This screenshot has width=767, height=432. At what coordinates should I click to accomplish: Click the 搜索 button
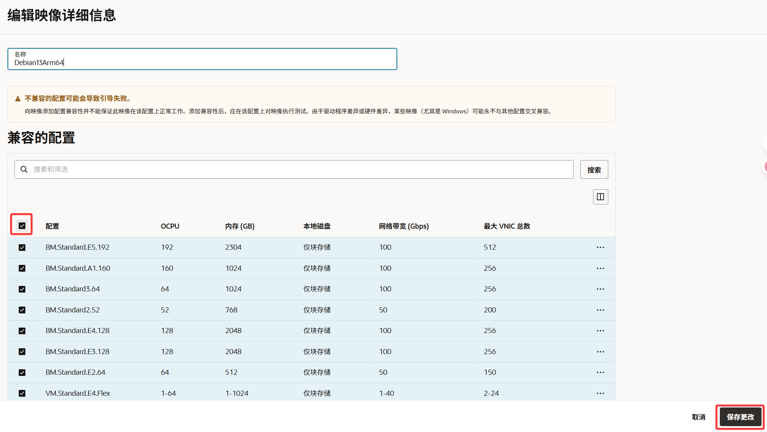click(x=593, y=170)
